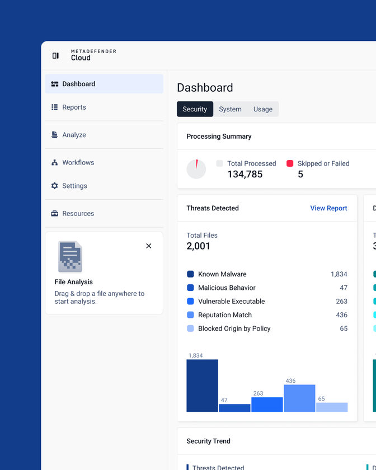Open the Resources section

tap(104, 213)
